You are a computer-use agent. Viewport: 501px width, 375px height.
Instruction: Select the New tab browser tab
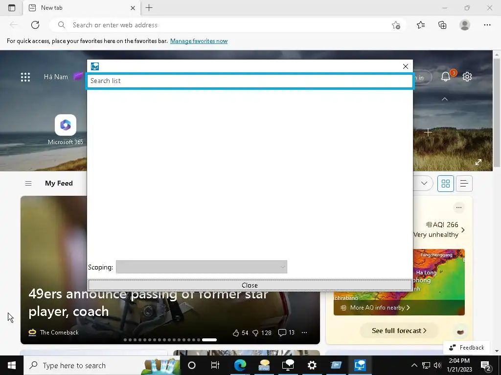pyautogui.click(x=82, y=8)
